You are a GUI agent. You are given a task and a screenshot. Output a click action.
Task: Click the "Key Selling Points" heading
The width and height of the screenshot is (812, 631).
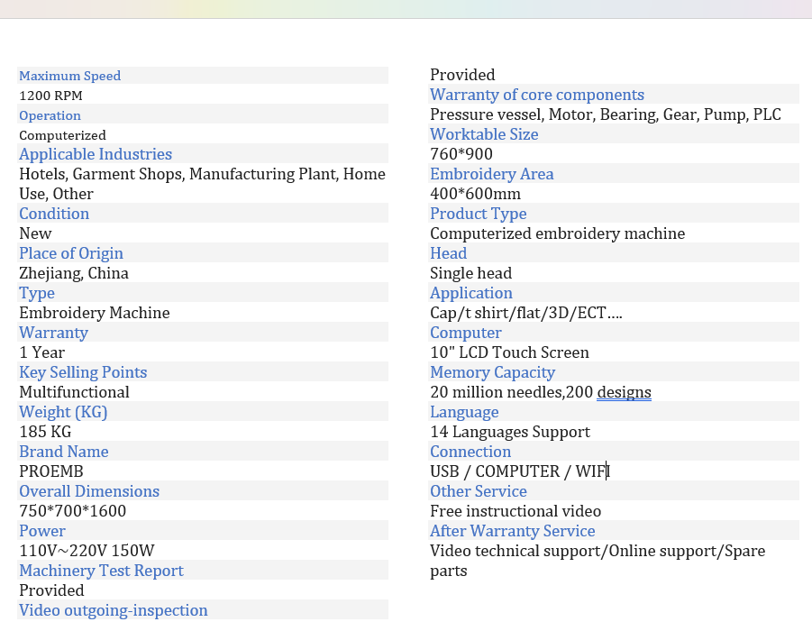pos(83,372)
